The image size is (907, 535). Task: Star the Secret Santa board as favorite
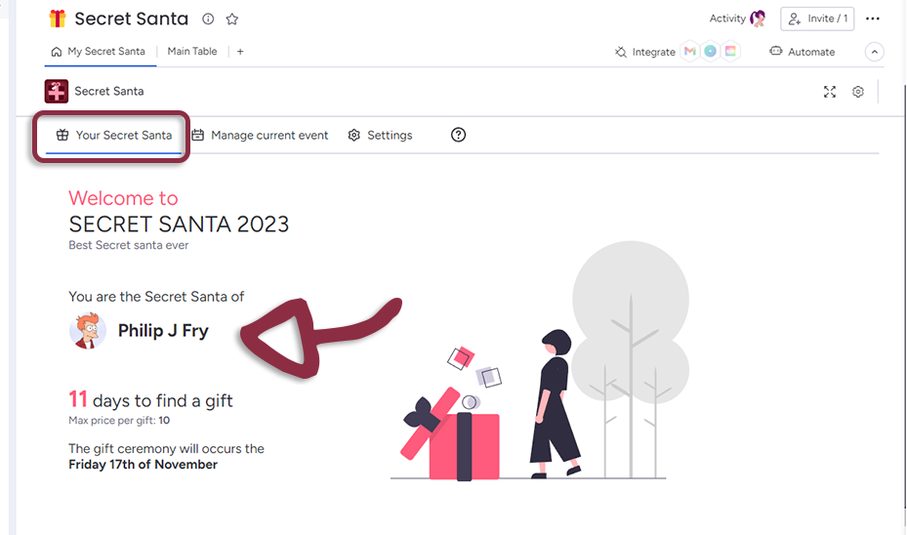pos(232,20)
